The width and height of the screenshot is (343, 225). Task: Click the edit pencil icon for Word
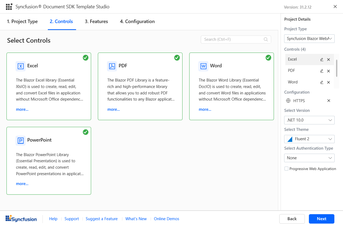(x=322, y=82)
